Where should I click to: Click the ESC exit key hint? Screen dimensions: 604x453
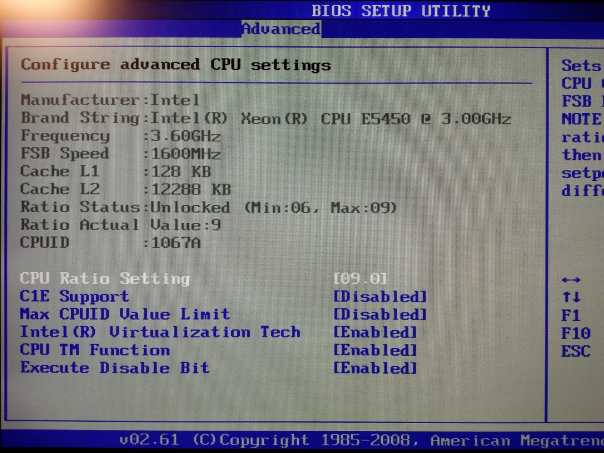tap(576, 351)
